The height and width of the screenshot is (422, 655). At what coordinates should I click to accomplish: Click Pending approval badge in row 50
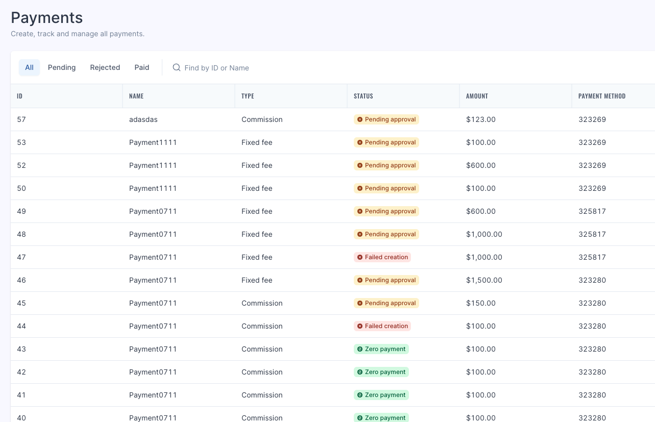386,188
